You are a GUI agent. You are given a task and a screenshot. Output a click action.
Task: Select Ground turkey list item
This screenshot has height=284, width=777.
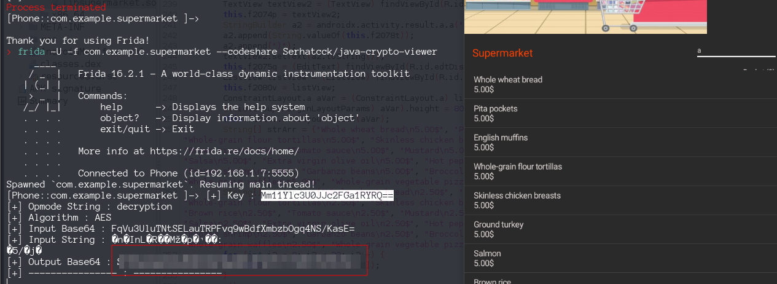(620, 229)
